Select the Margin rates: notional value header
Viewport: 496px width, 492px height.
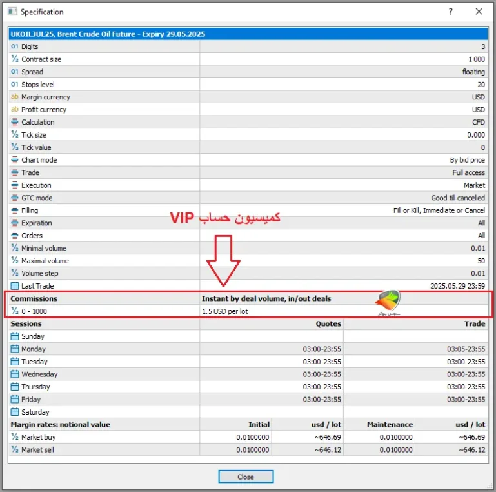61,425
